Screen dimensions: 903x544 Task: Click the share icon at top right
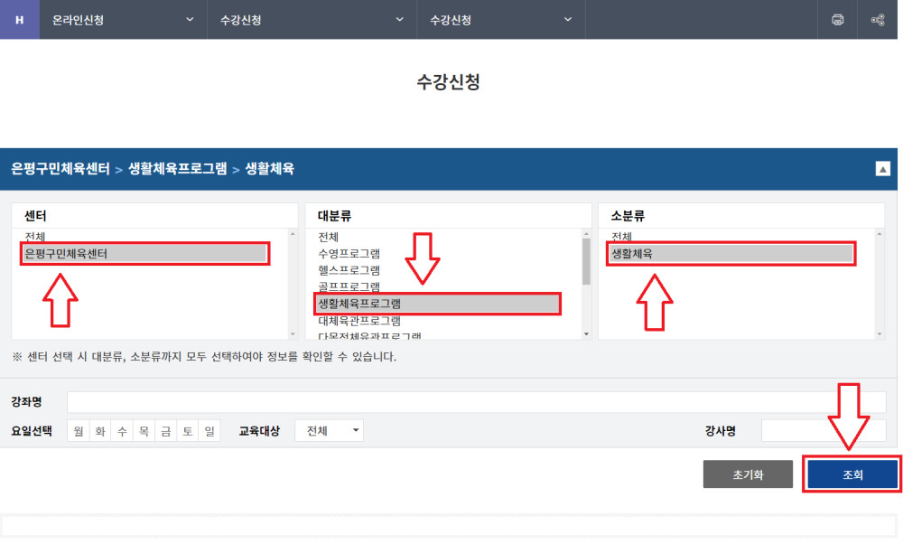pyautogui.click(x=877, y=19)
